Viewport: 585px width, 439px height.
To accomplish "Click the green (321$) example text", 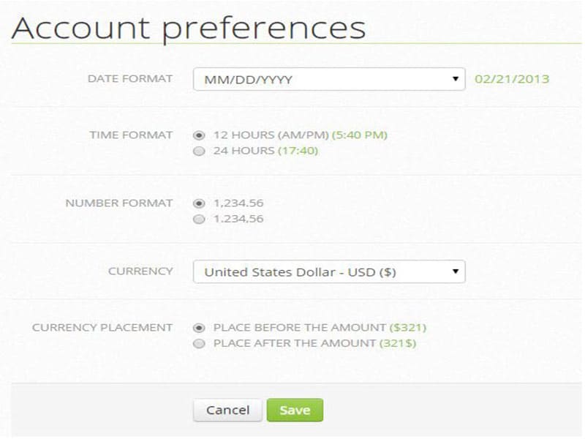I will pos(398,344).
